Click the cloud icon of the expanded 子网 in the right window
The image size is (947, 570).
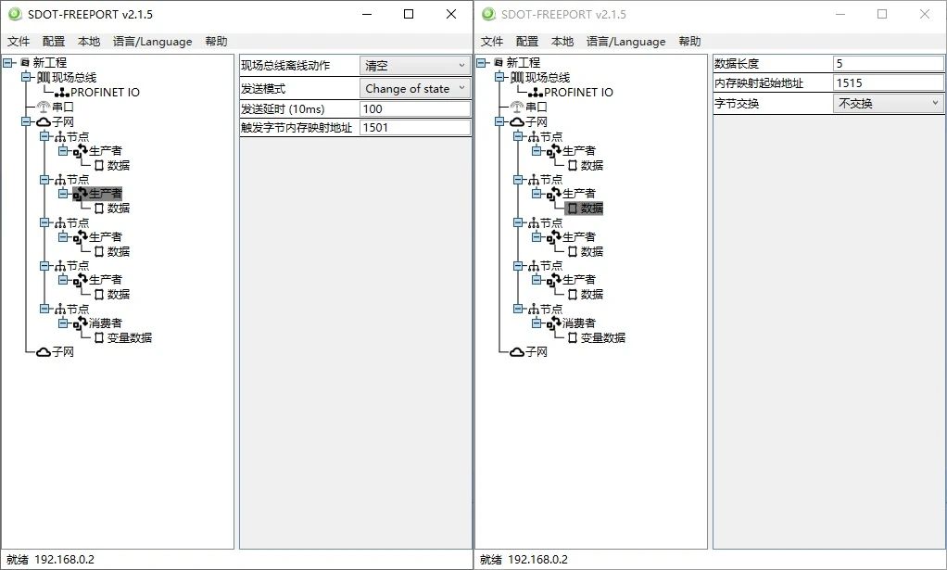(x=517, y=122)
